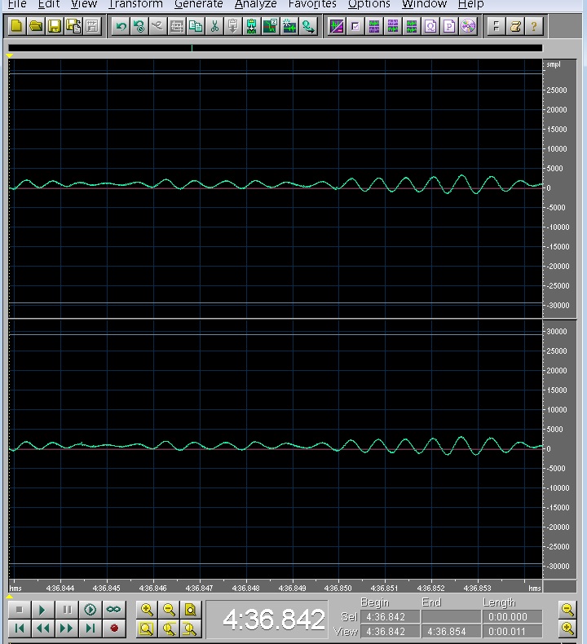Open the Options menu
The image size is (587, 644).
coord(369,4)
